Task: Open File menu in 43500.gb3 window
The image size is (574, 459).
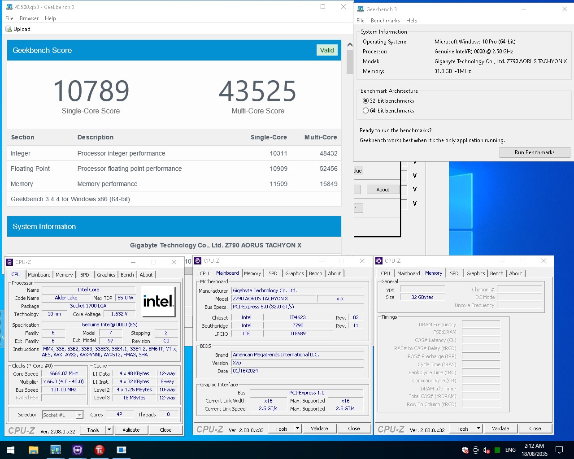Action: [x=9, y=18]
